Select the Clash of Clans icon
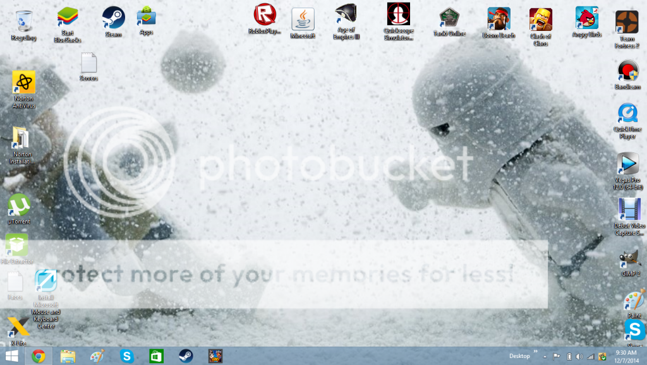The height and width of the screenshot is (365, 647). 540,20
